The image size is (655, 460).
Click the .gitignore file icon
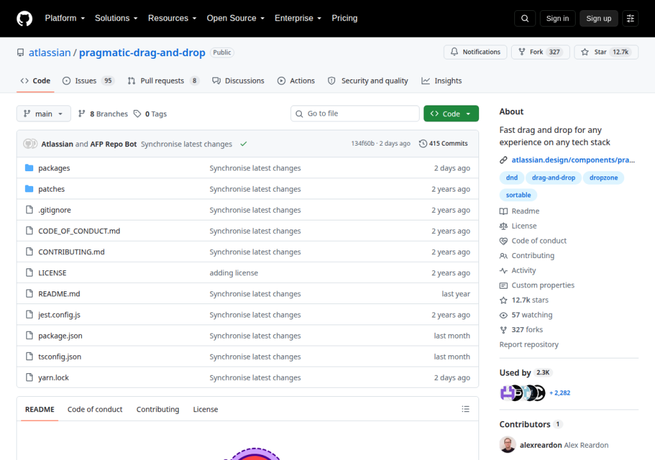(29, 210)
